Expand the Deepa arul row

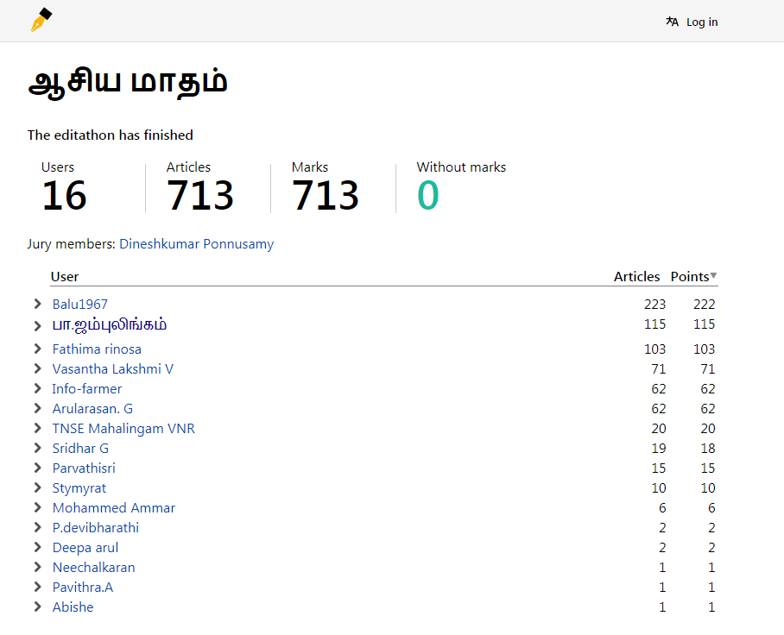[37, 547]
